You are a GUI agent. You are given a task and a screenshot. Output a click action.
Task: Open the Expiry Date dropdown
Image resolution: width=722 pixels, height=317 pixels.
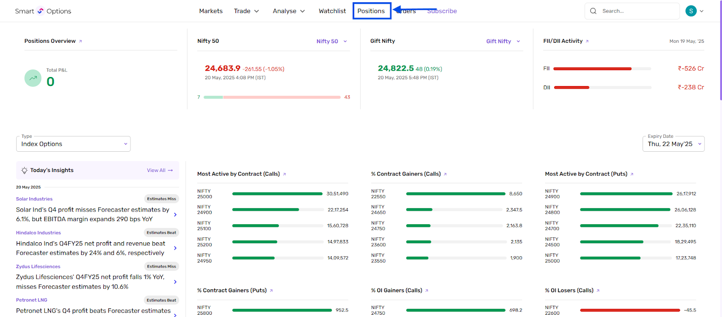(x=674, y=144)
